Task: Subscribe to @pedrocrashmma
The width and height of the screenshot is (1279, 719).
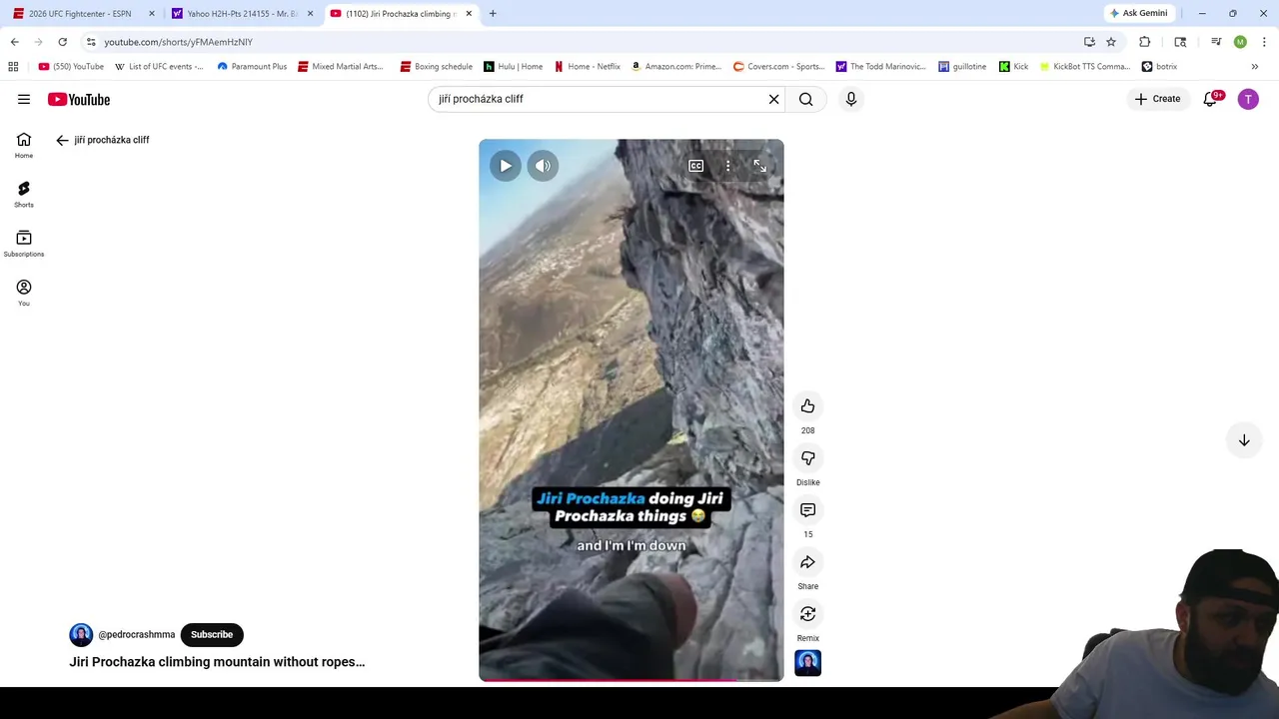Action: pyautogui.click(x=212, y=634)
